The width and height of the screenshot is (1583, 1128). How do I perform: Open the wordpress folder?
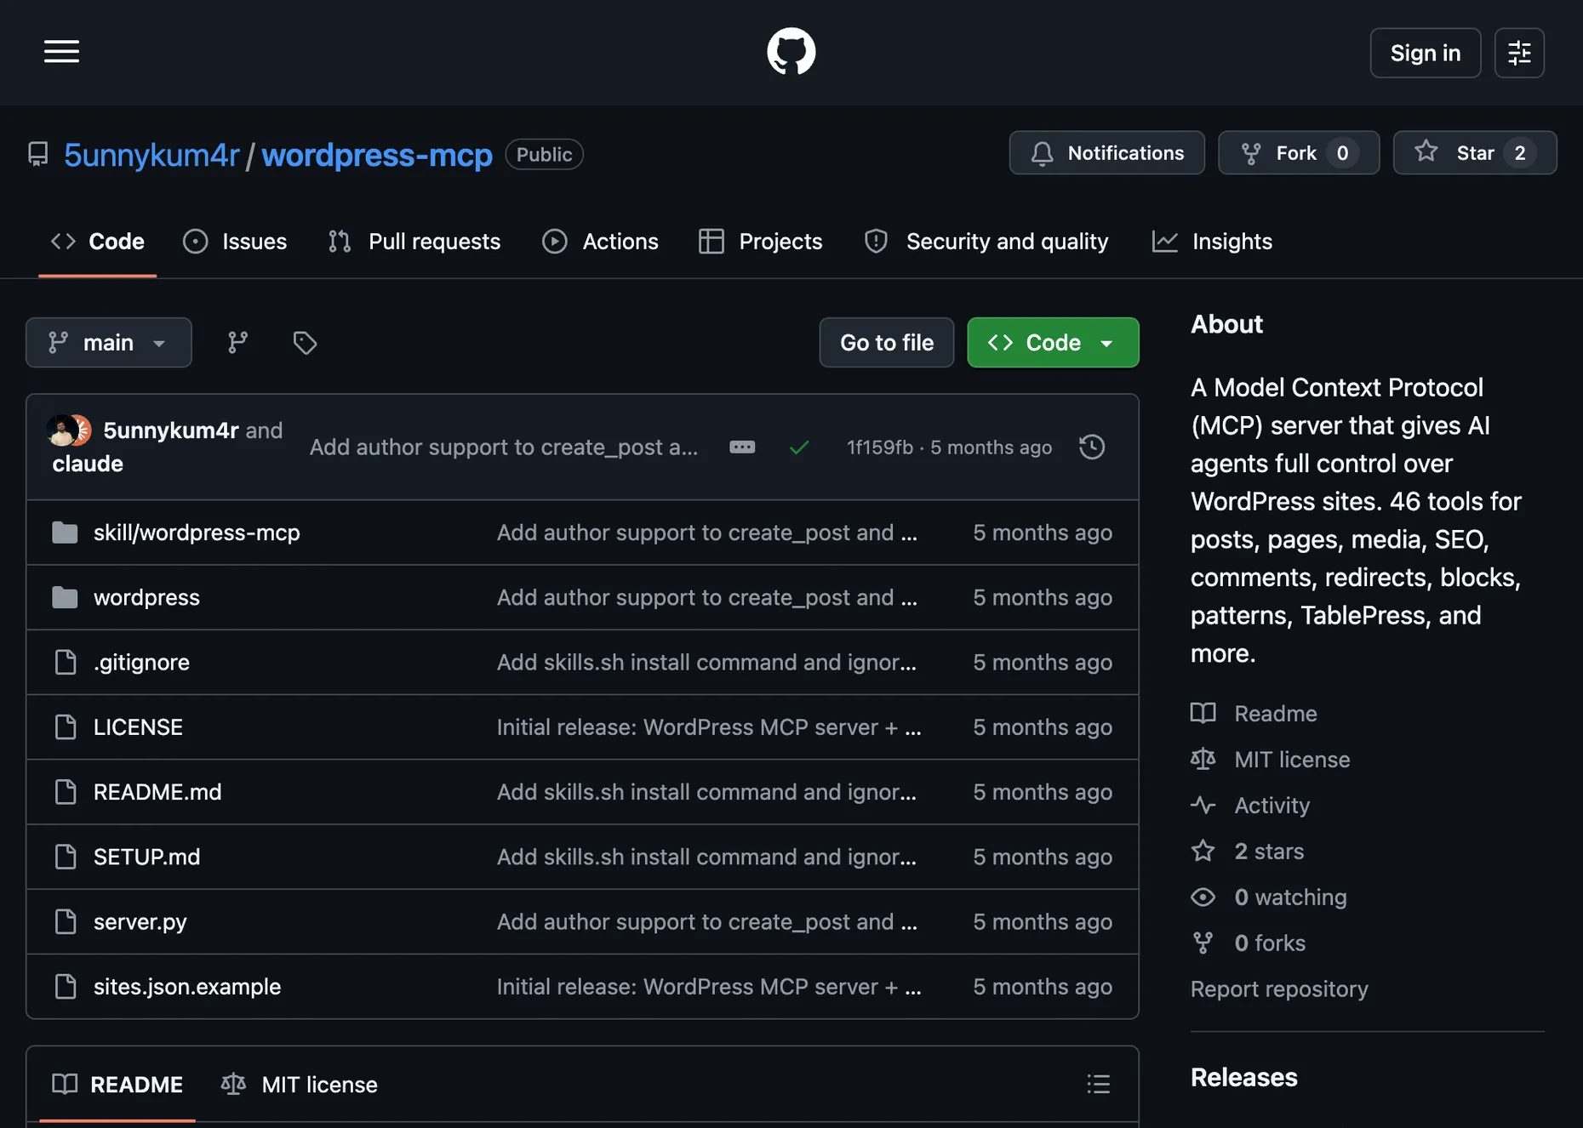pos(146,597)
